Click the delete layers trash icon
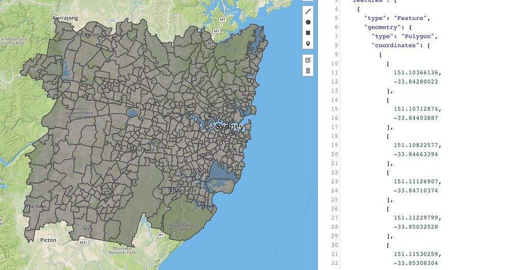This screenshot has height=270, width=510. tap(308, 70)
